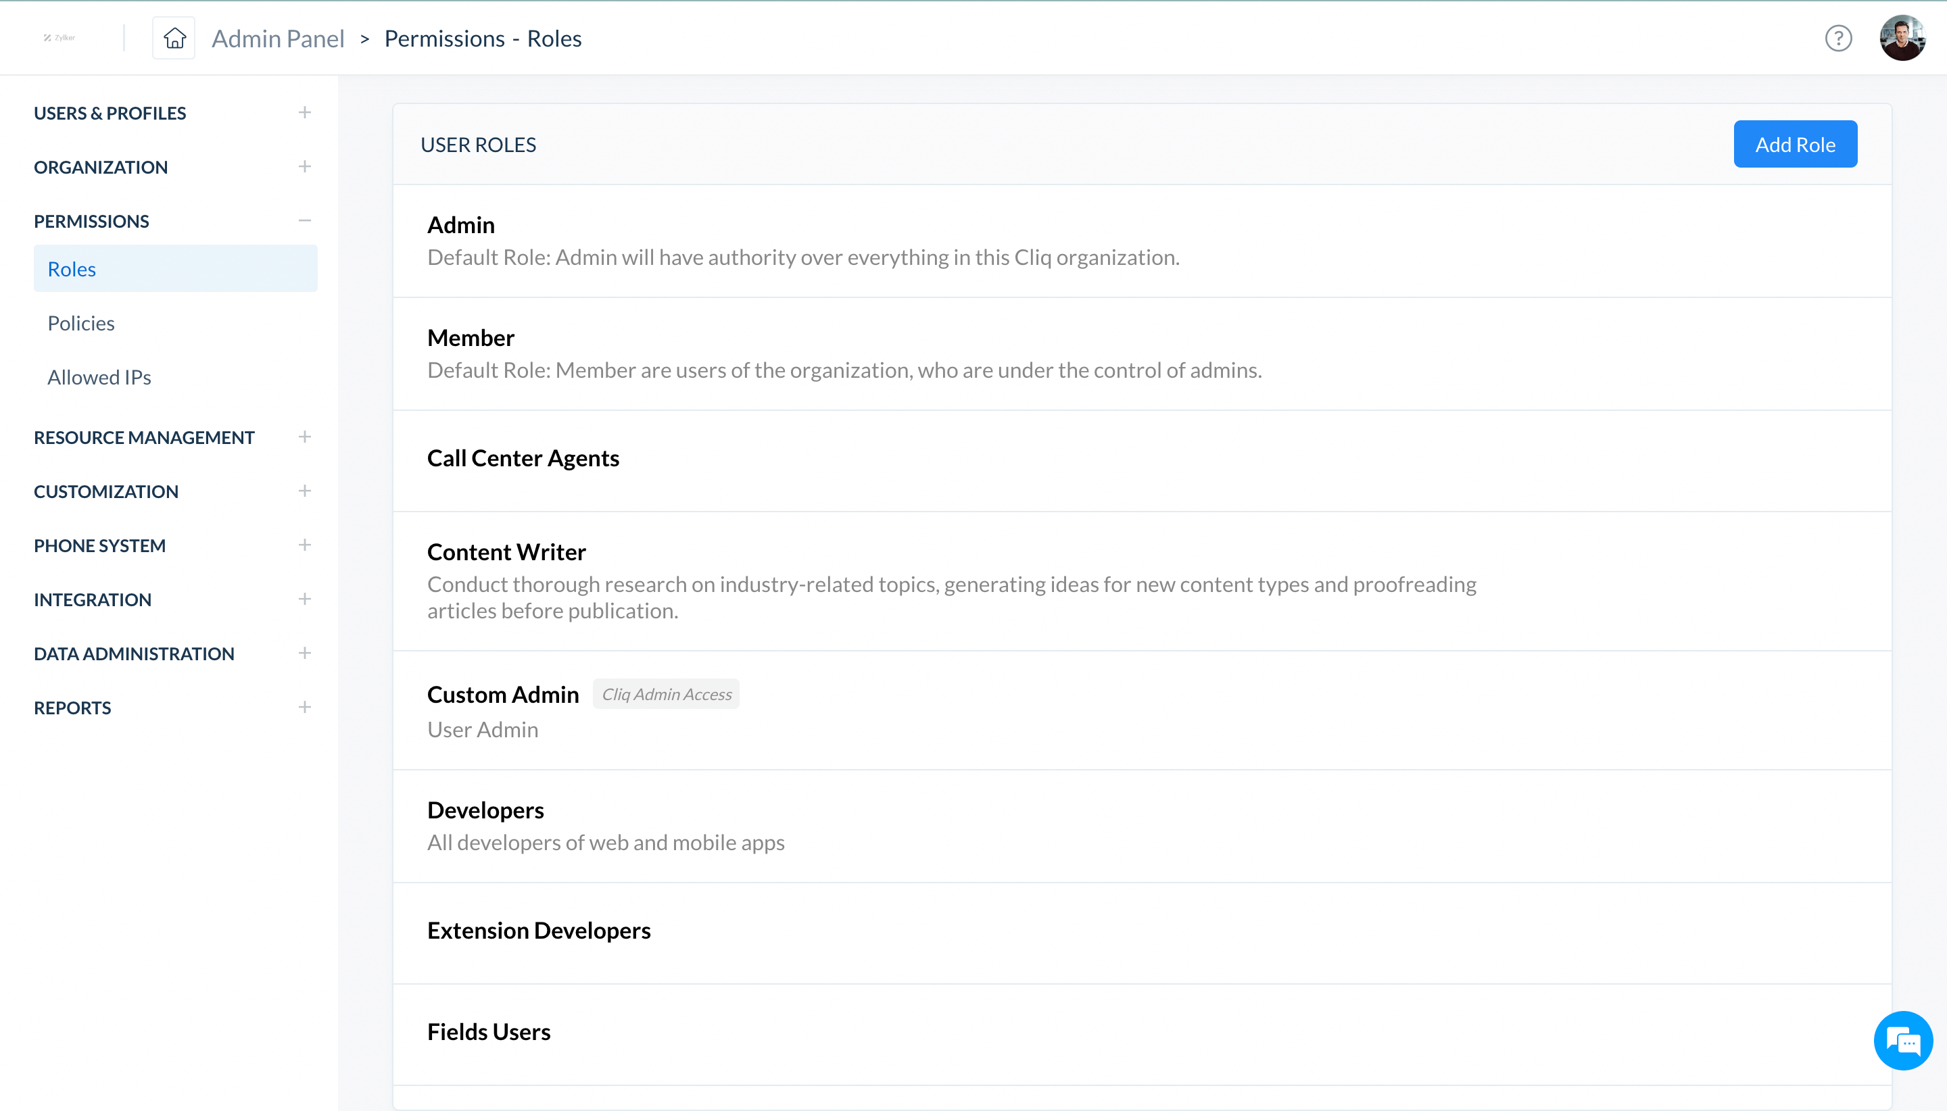
Task: Expand the Data Administration section
Action: (305, 652)
